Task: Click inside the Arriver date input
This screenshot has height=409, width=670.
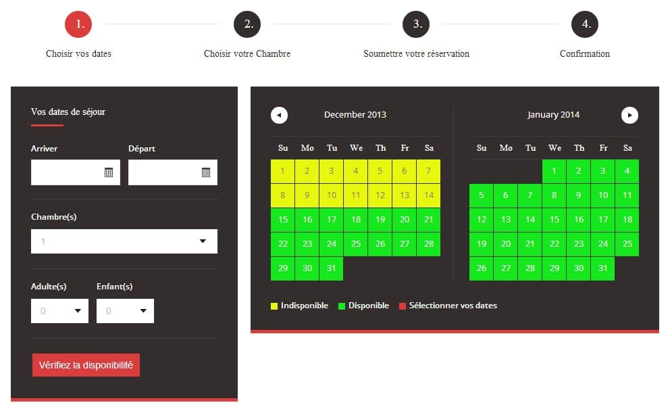Action: [x=66, y=172]
